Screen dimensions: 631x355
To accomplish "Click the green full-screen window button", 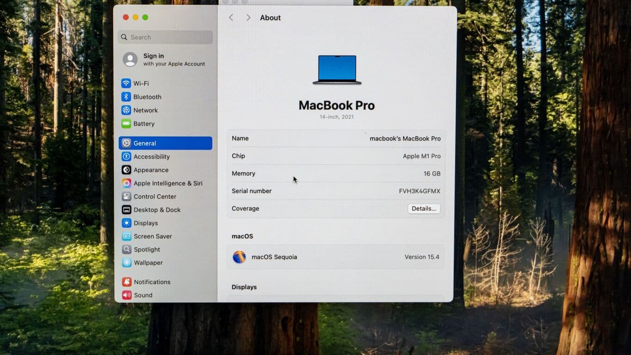I will coord(145,17).
